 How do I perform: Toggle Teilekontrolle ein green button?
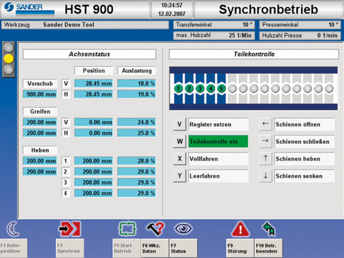218,142
